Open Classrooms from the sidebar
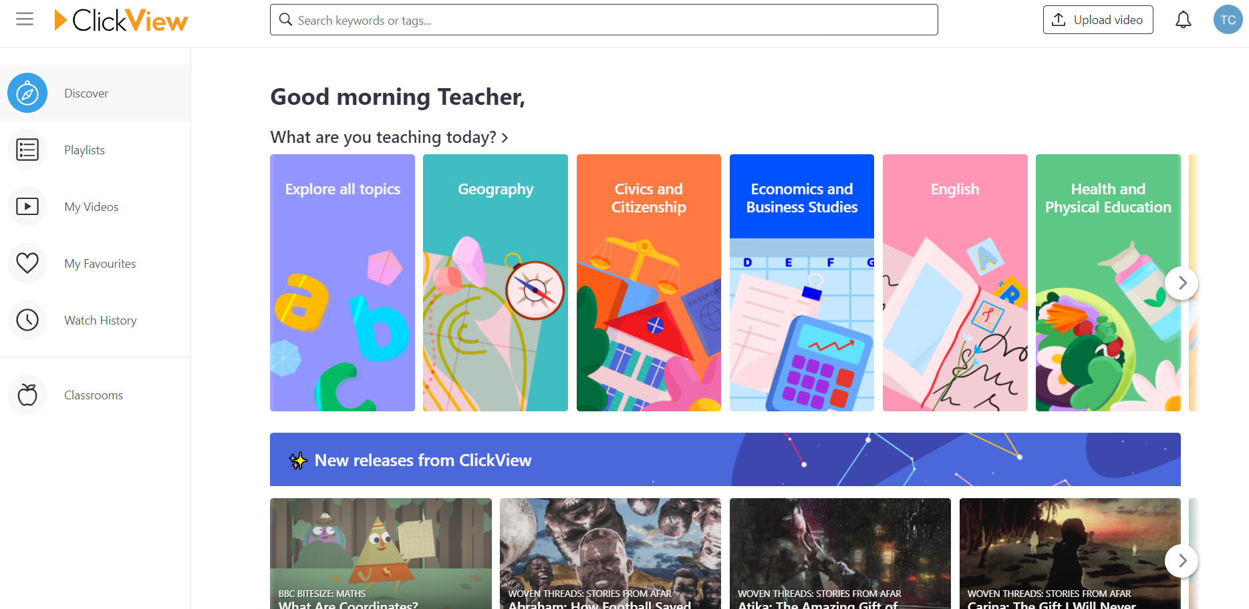This screenshot has height=609, width=1249. [x=95, y=395]
